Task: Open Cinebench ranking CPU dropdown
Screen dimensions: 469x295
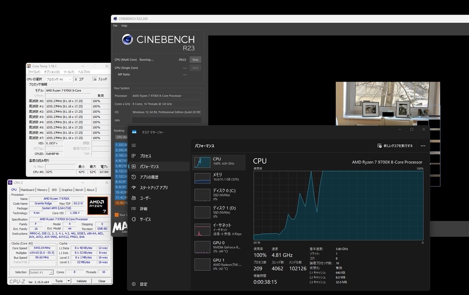Action: click(121, 137)
